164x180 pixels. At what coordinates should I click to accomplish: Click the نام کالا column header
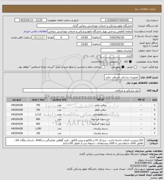pyautogui.click(x=100, y=99)
